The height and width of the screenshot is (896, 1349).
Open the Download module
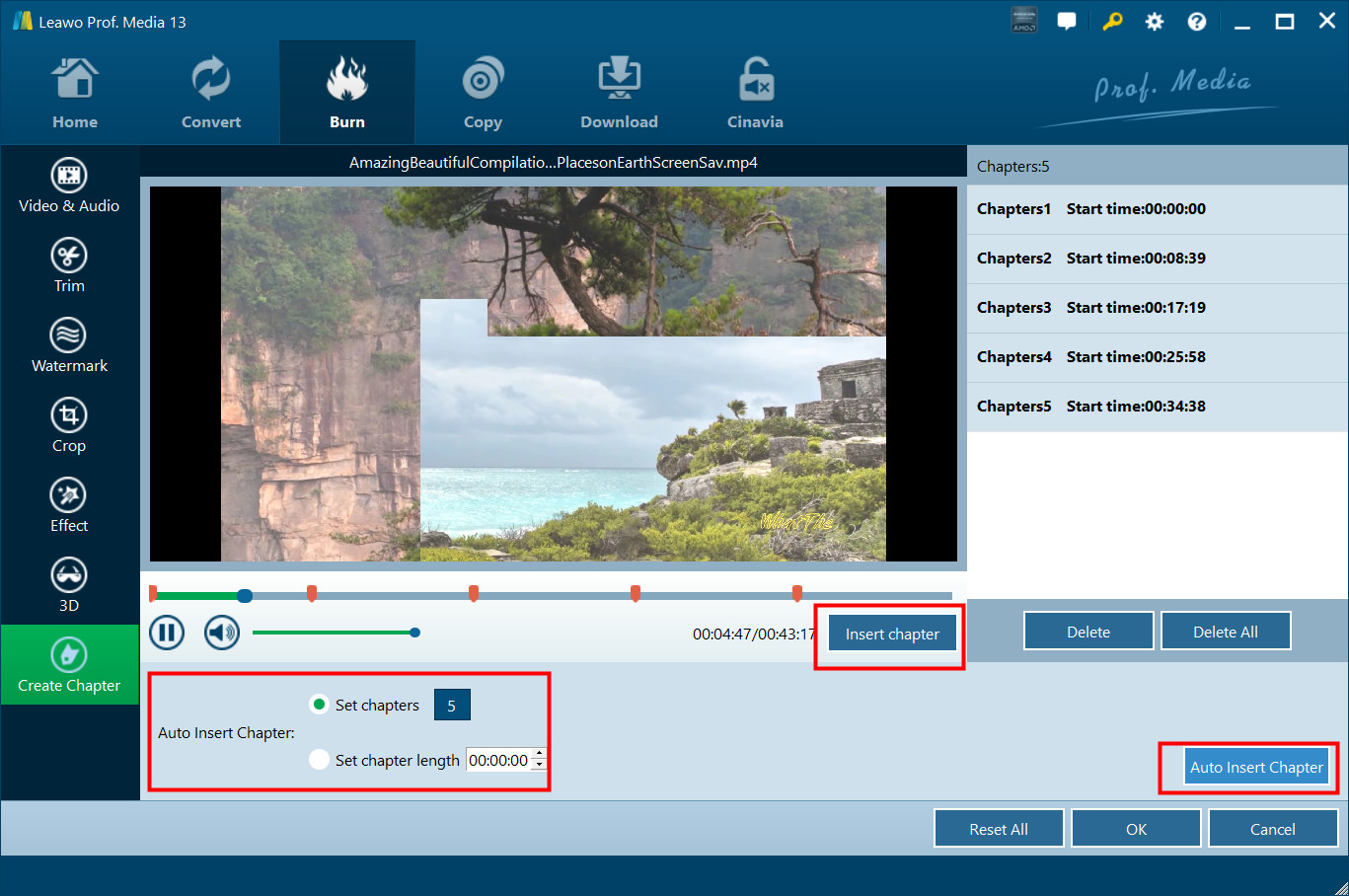click(x=619, y=94)
